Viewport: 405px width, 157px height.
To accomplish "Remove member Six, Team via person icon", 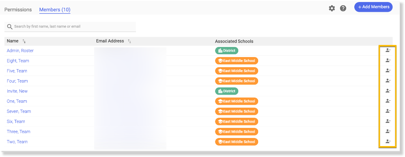I will coord(388,121).
